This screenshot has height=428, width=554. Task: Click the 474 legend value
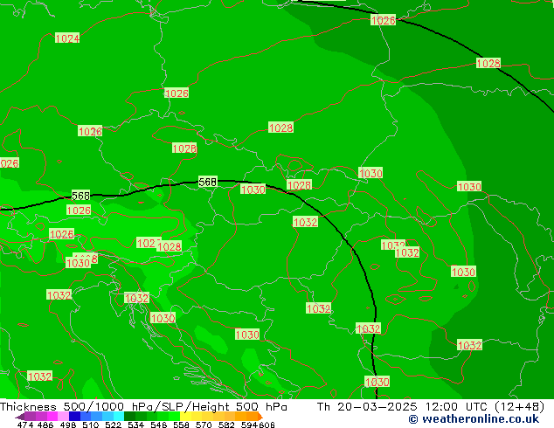coord(25,425)
